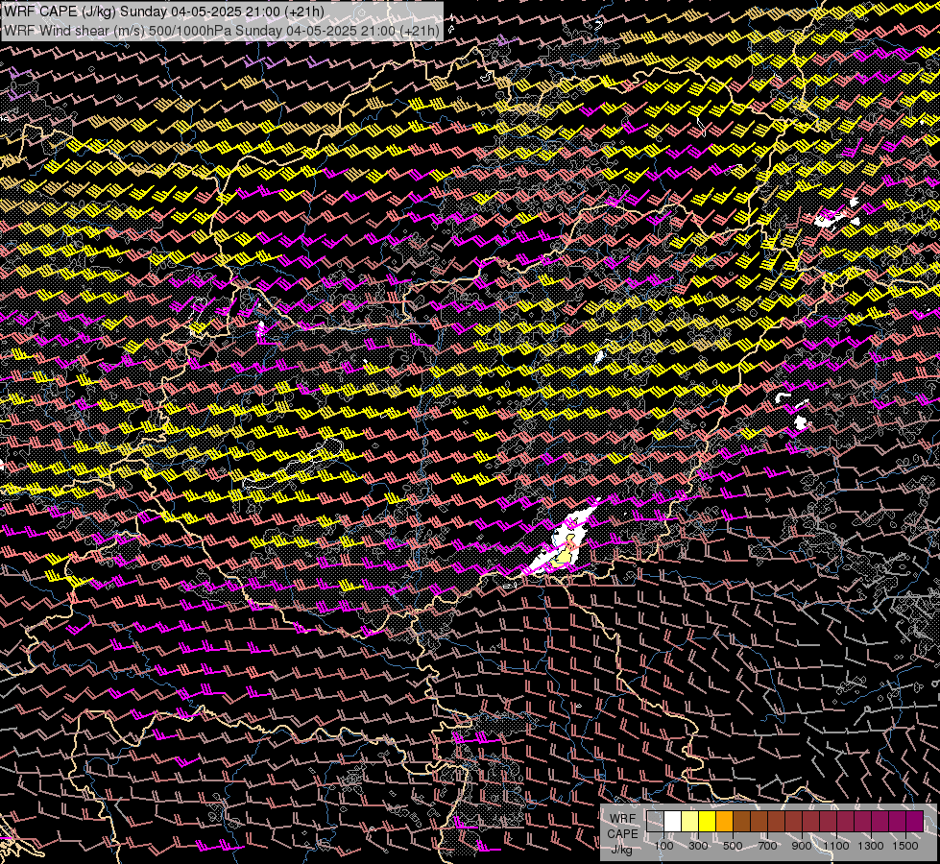Click the pale yellow CAPE legend swatch

click(690, 822)
